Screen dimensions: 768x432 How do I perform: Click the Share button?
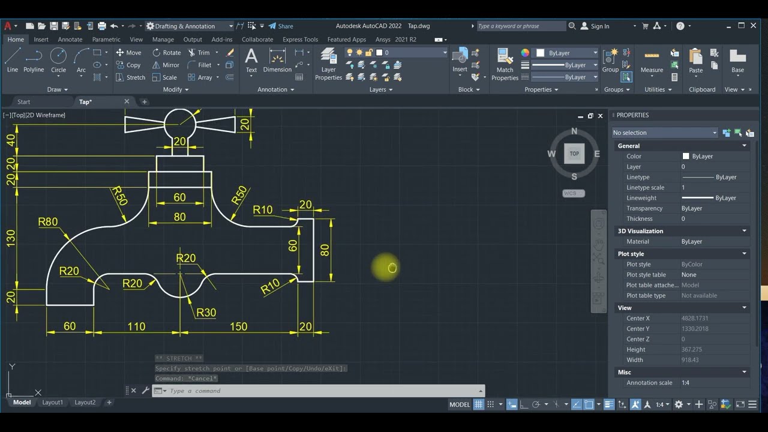pos(281,26)
